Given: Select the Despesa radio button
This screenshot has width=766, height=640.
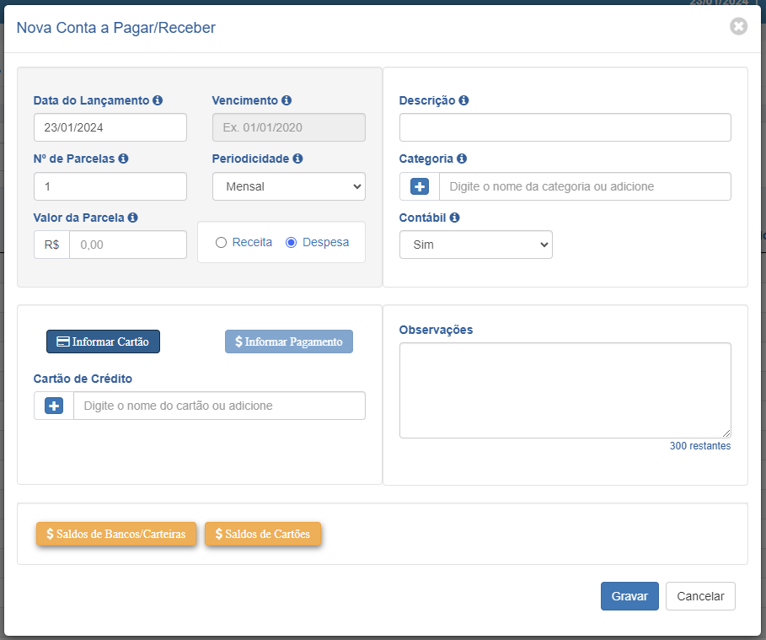Looking at the screenshot, I should (x=292, y=243).
